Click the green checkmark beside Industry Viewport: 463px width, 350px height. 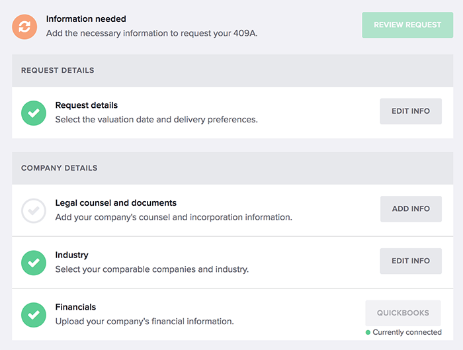34,263
